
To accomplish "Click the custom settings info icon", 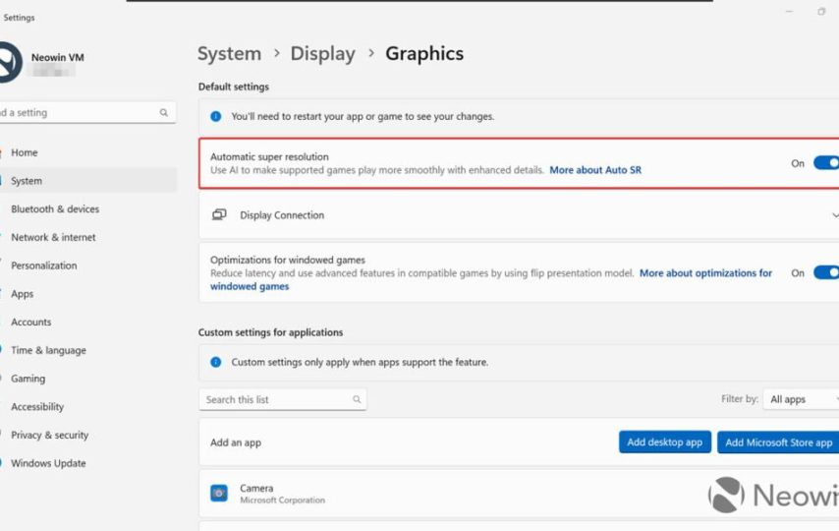I will click(x=216, y=362).
